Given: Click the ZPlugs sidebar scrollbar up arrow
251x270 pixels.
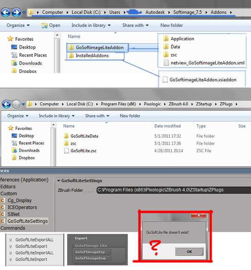Looking at the screenshot, I should [54, 125].
